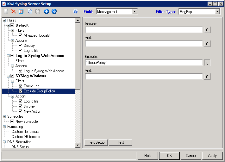Select Custom DB formats item
Screen dimensions: 225x162
[26, 137]
